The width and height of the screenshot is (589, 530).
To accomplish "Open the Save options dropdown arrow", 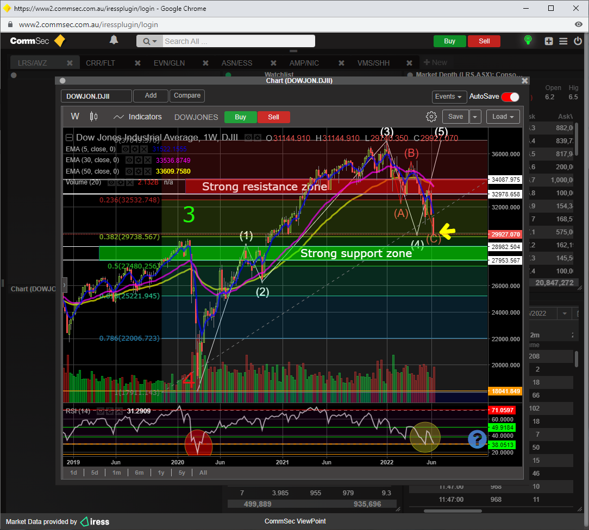I will [x=475, y=117].
